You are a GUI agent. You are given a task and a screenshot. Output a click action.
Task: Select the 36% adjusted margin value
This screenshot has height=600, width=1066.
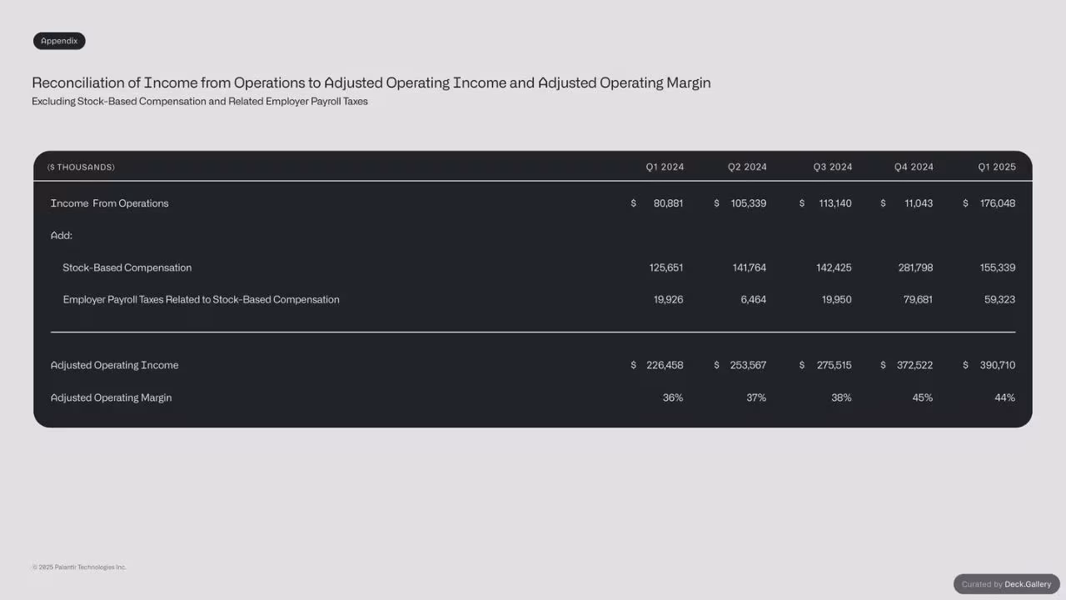[x=673, y=397]
